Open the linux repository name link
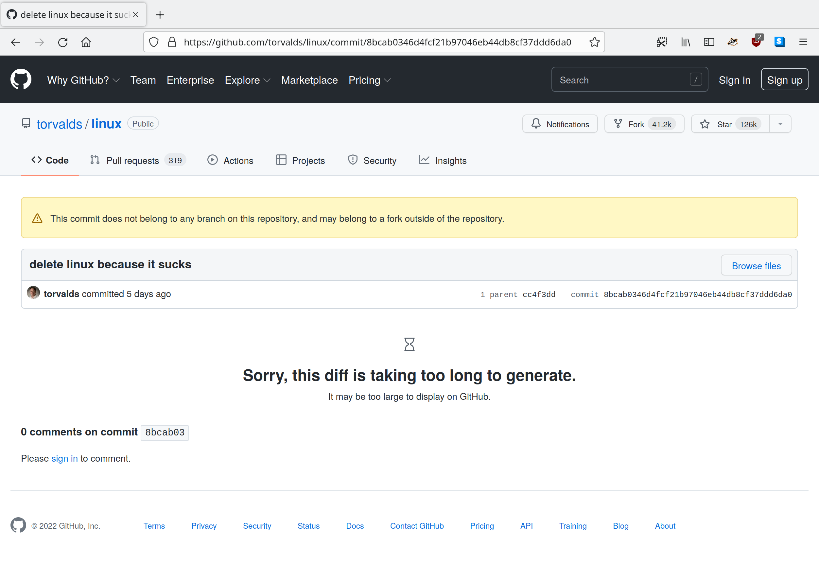Image resolution: width=819 pixels, height=566 pixels. click(106, 124)
